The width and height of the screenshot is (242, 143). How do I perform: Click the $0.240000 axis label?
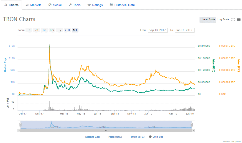(204, 46)
